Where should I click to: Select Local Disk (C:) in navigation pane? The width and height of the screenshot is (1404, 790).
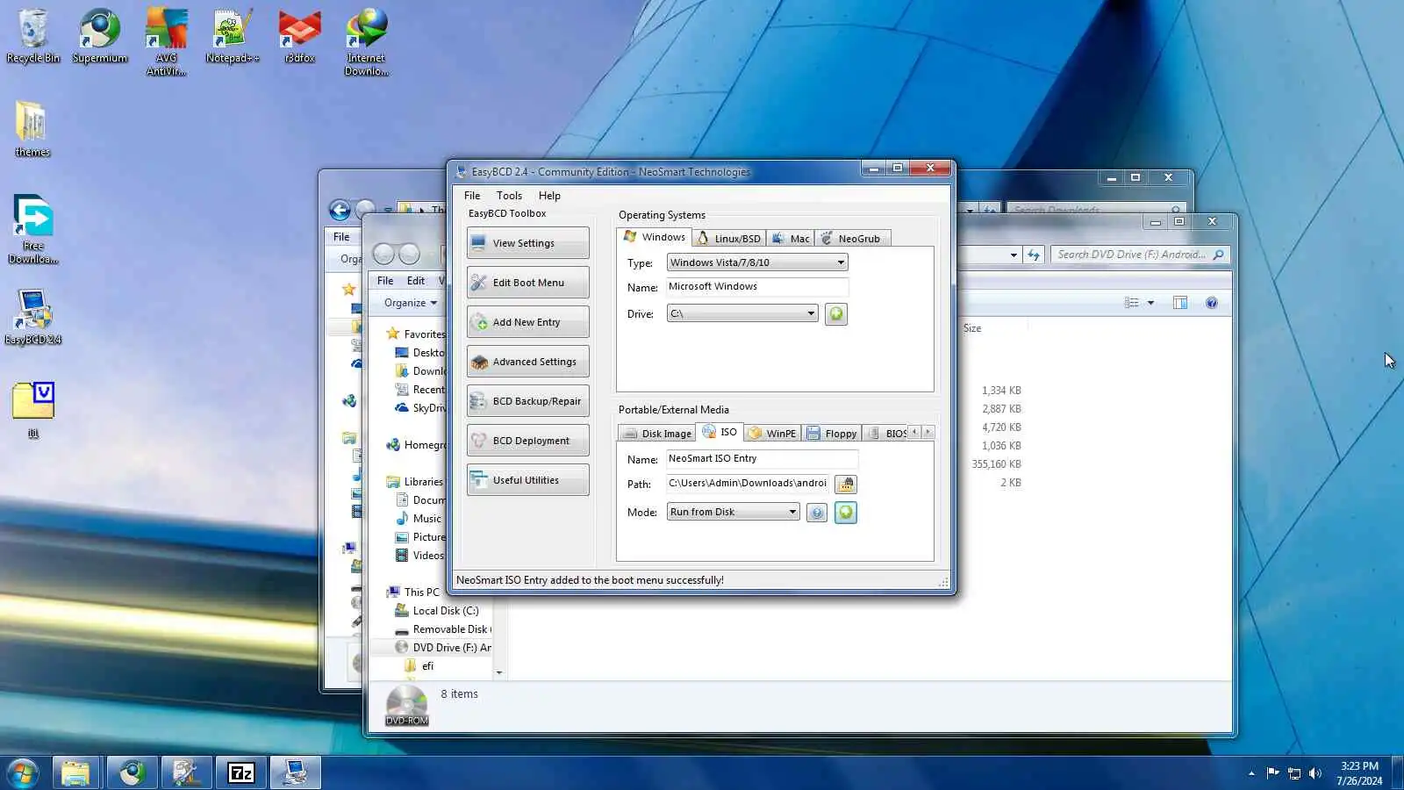point(446,611)
